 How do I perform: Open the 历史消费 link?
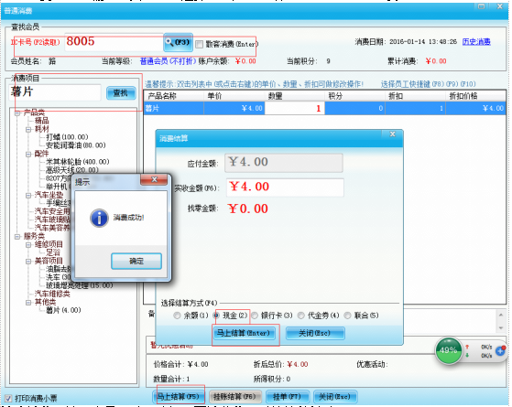(x=476, y=42)
